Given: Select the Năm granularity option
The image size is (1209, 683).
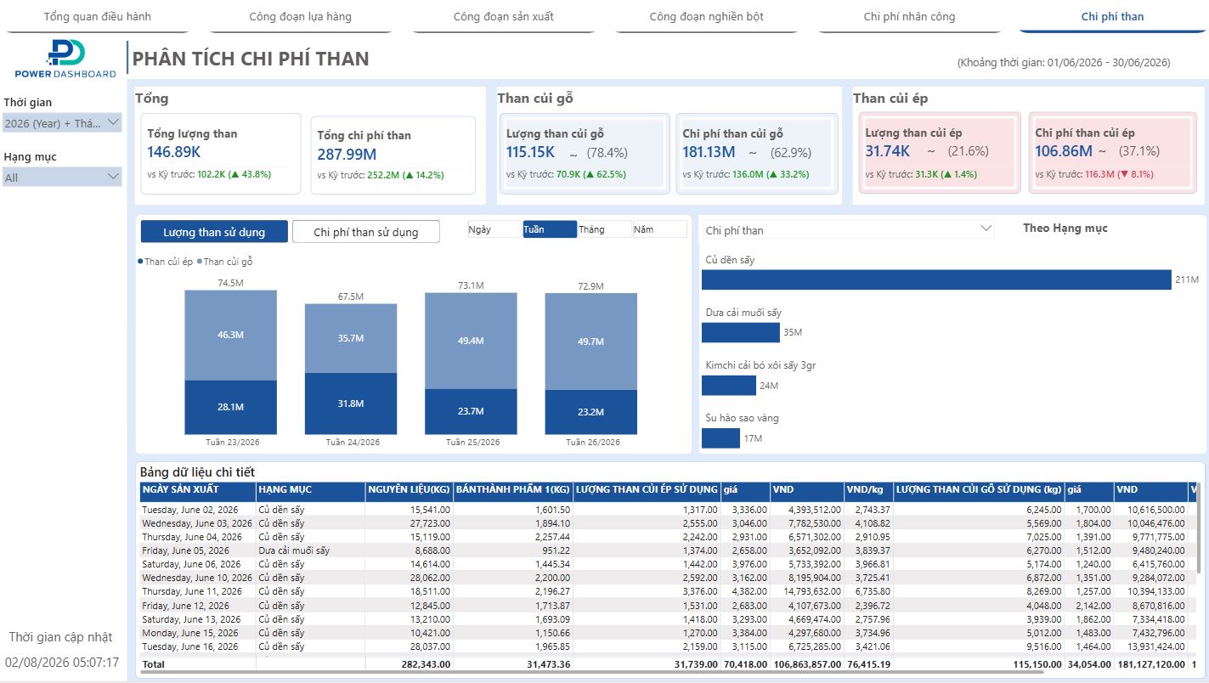Looking at the screenshot, I should [660, 229].
